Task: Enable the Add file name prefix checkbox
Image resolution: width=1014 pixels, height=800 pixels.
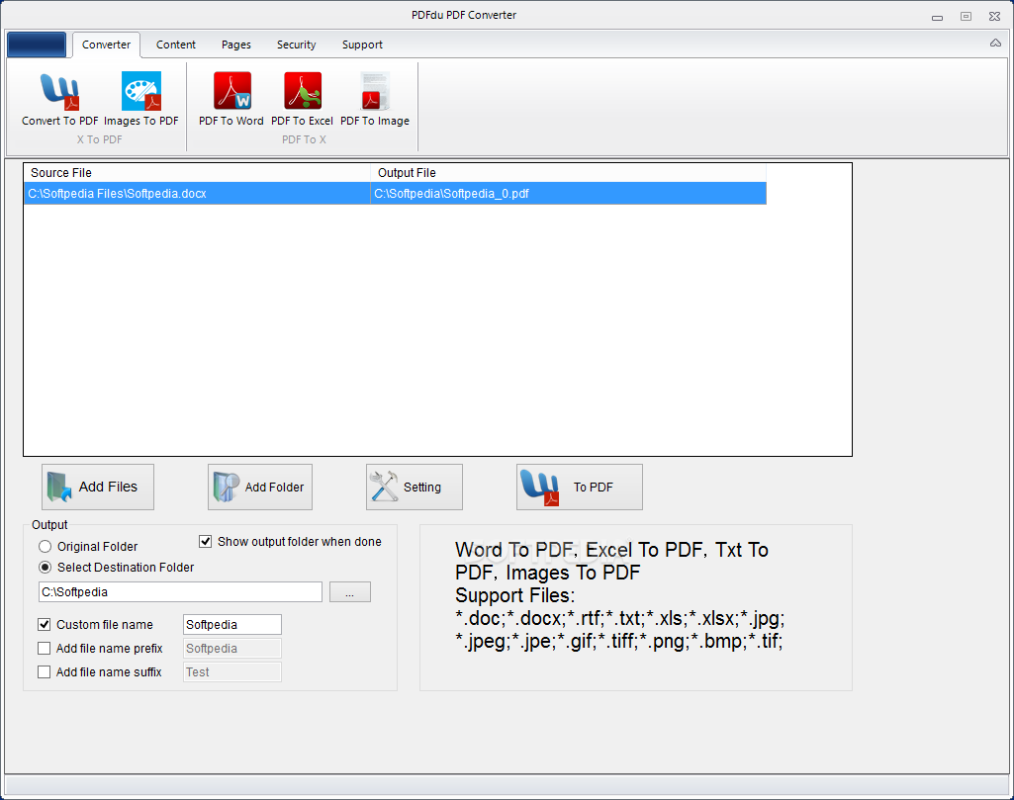Action: 44,648
